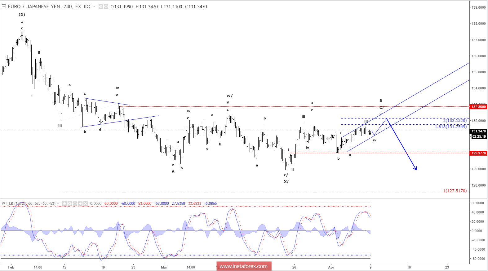Click the 139.0000 price scale label
Screen dimensions: 488x271
click(479, 7)
